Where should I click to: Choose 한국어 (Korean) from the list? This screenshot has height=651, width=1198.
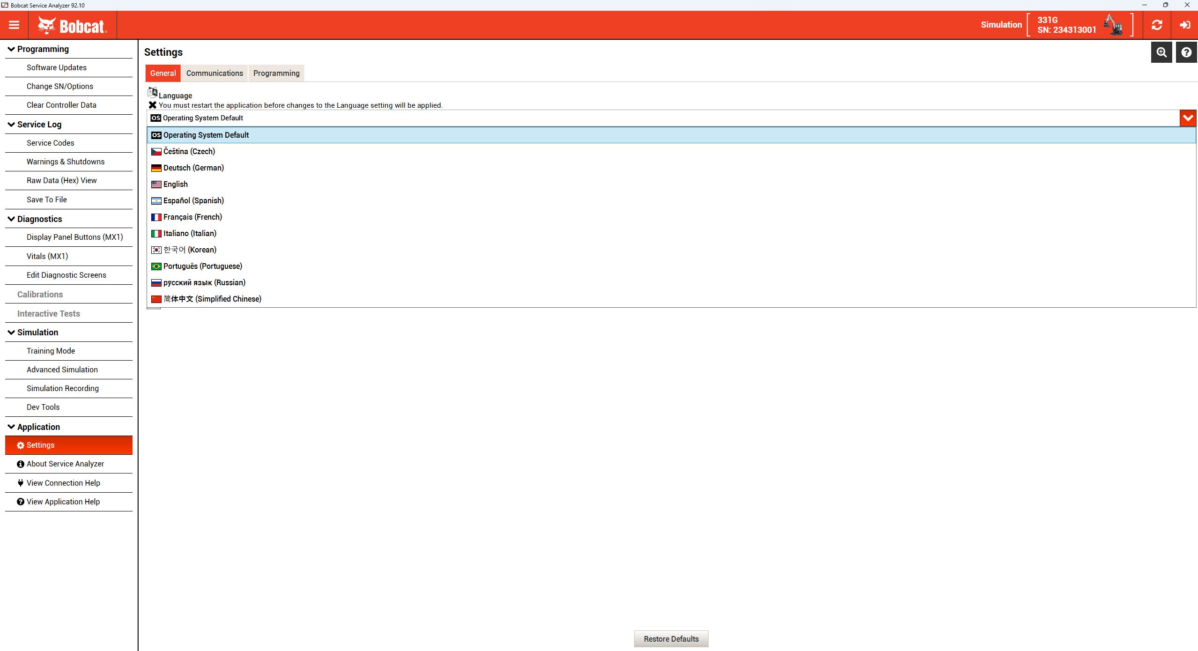190,250
